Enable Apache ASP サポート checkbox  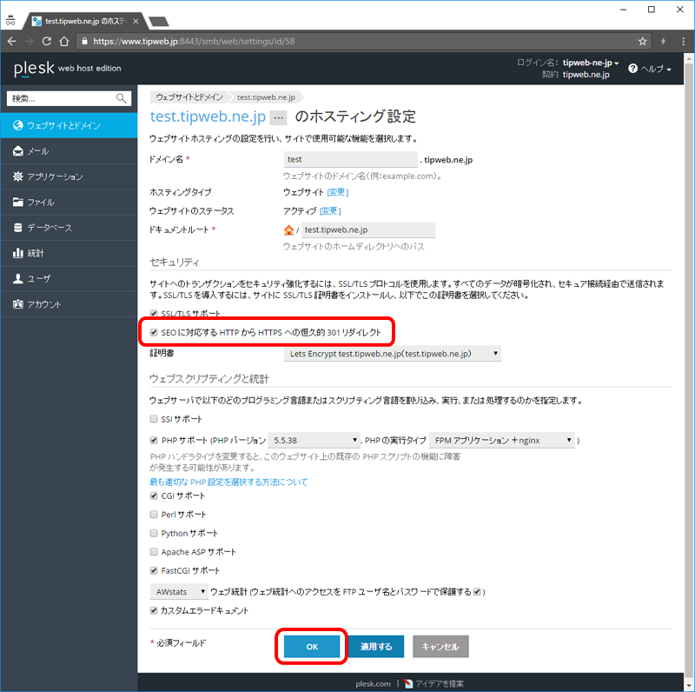[154, 551]
